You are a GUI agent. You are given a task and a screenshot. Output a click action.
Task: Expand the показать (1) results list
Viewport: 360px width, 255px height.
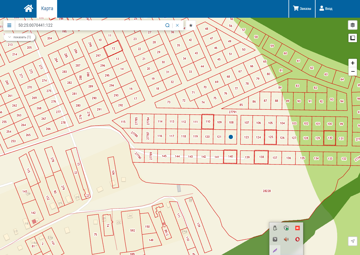[x=19, y=37]
